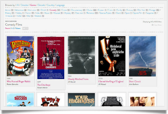Viewport: 168px width, 114px height.
Task: Filter by the Family genre
Action: point(119,10)
